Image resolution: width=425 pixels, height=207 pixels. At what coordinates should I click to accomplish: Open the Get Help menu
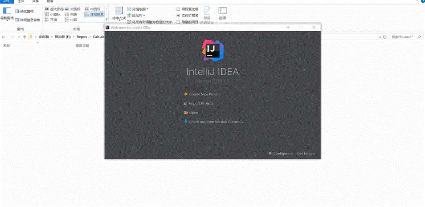tap(306, 153)
